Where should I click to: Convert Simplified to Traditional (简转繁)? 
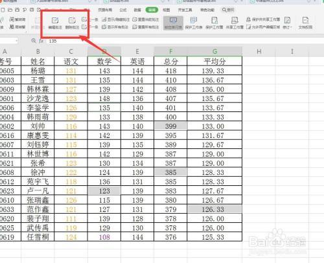pos(17,27)
